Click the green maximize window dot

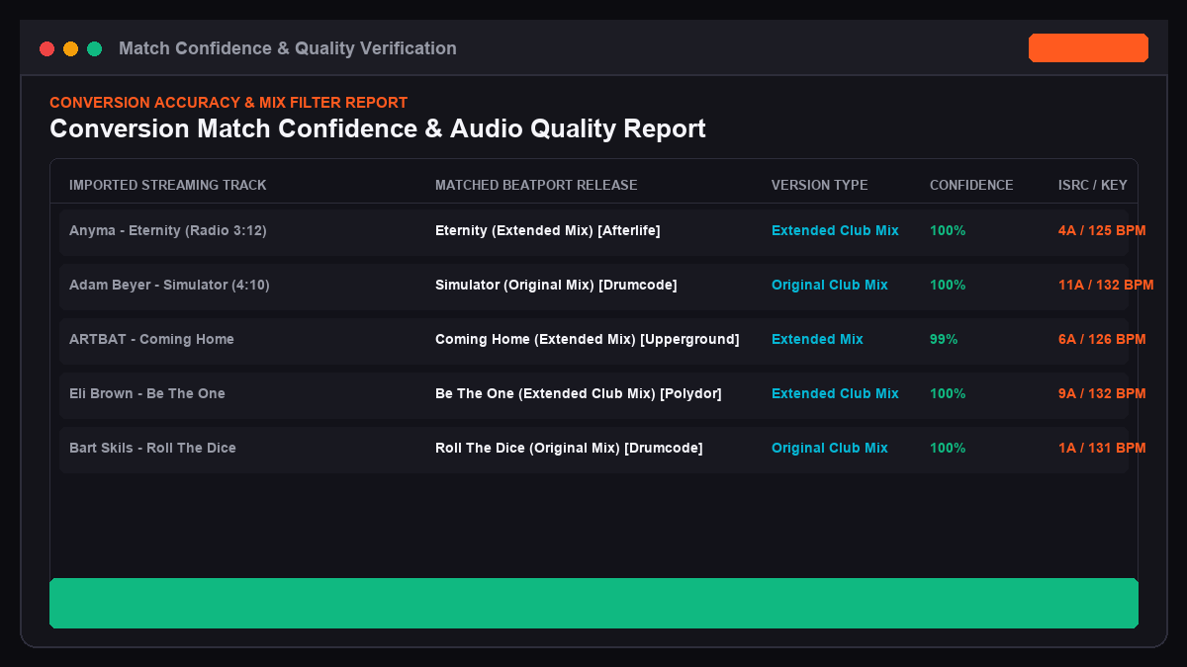95,48
